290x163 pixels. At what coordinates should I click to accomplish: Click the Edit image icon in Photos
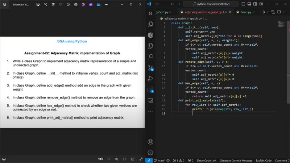tap(38, 4)
